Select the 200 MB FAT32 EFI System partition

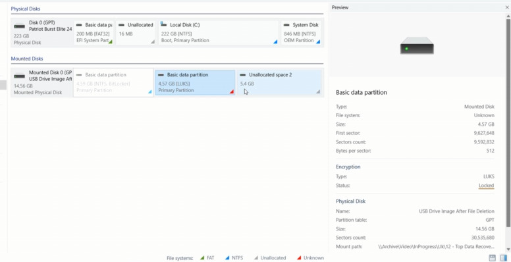94,33
